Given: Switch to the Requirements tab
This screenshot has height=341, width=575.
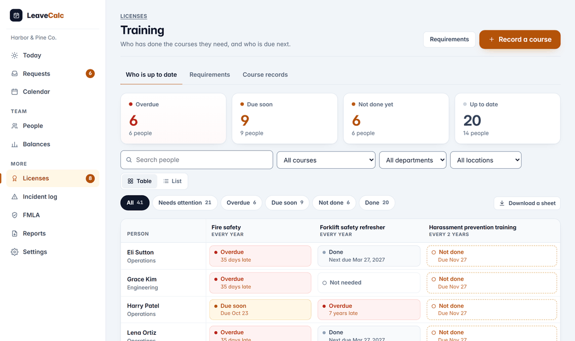Looking at the screenshot, I should click(x=210, y=75).
